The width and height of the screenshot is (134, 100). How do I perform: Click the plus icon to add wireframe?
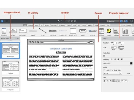click(7, 21)
